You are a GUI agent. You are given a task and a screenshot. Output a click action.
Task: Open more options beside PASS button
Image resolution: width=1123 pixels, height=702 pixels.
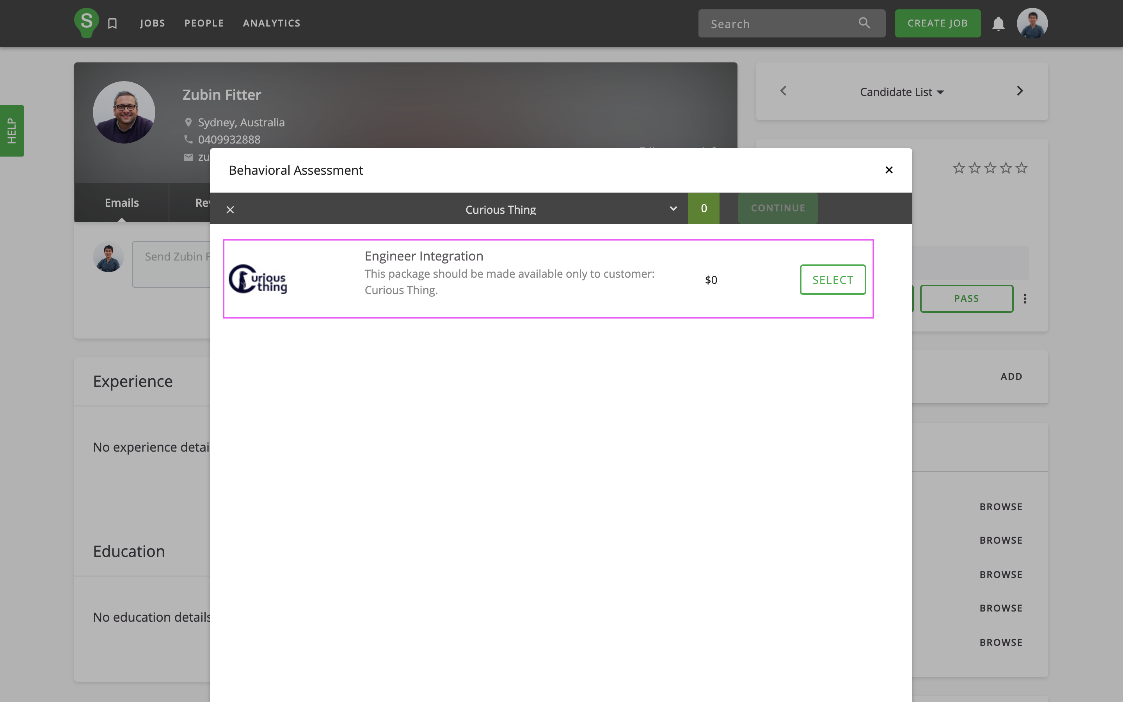[1025, 298]
